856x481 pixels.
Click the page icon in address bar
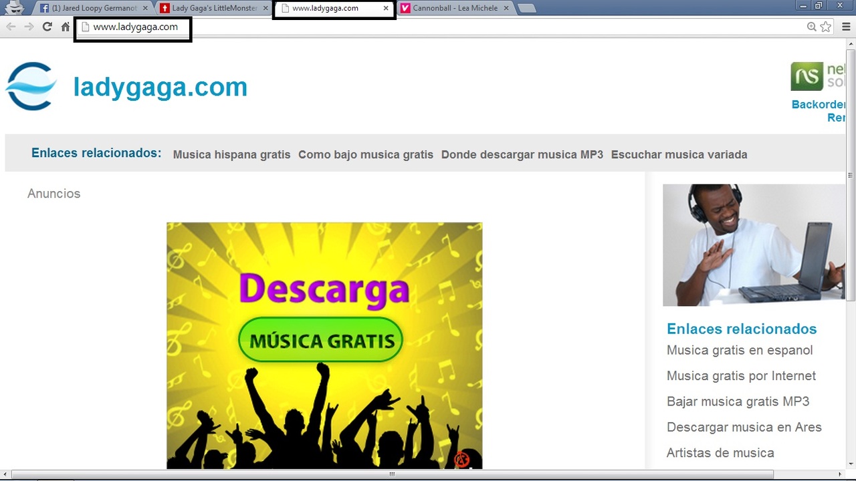(x=85, y=27)
